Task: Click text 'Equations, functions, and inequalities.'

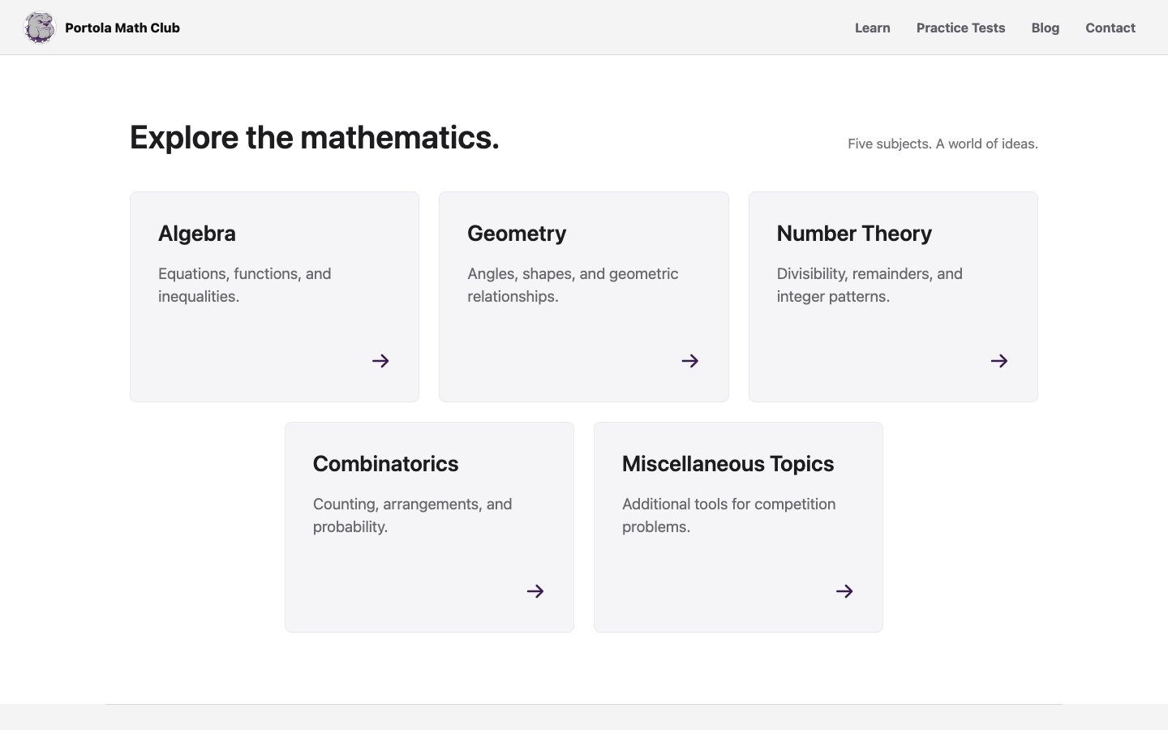Action: coord(245,285)
